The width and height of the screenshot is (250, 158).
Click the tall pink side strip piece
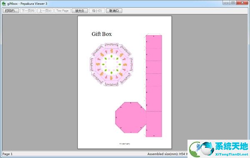click(x=154, y=86)
